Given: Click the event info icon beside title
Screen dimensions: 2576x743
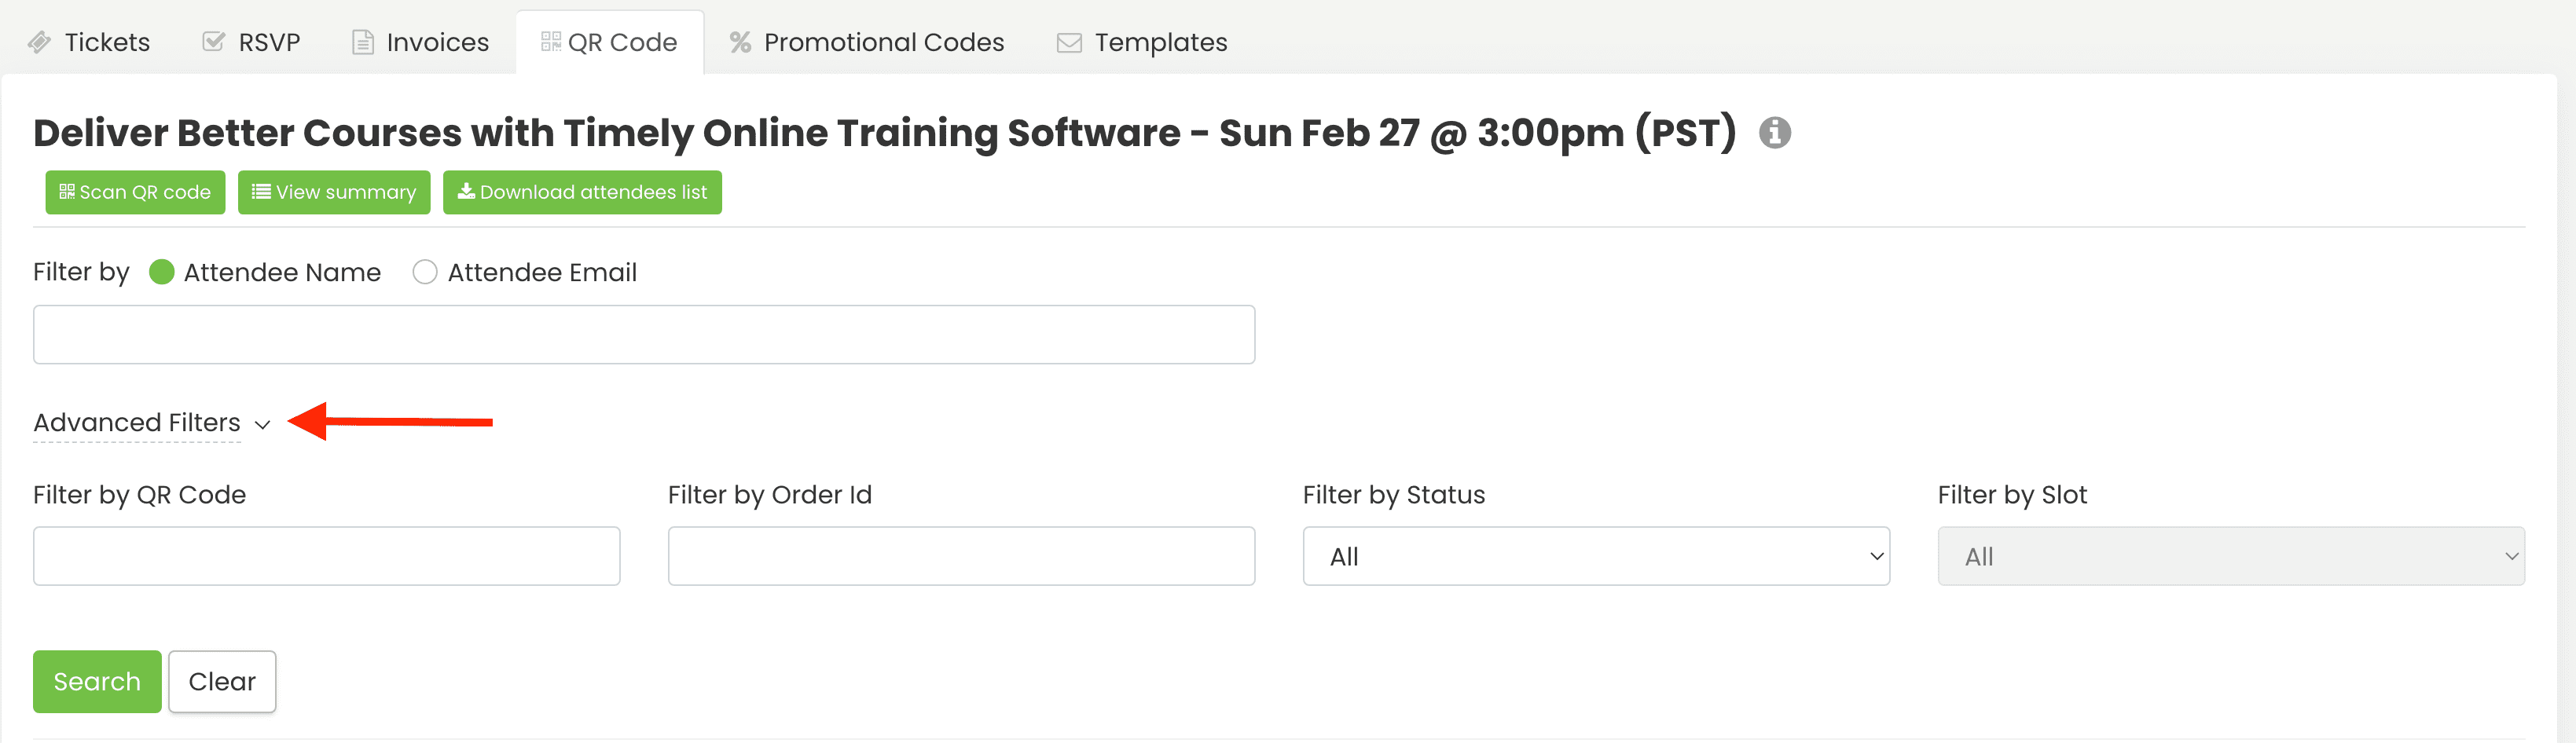Looking at the screenshot, I should tap(1775, 132).
